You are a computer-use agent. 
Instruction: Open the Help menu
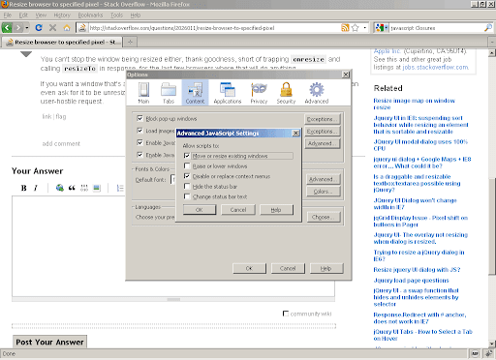click(x=136, y=15)
